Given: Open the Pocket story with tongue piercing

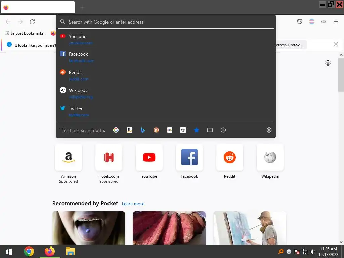Looking at the screenshot, I should coord(88,228).
